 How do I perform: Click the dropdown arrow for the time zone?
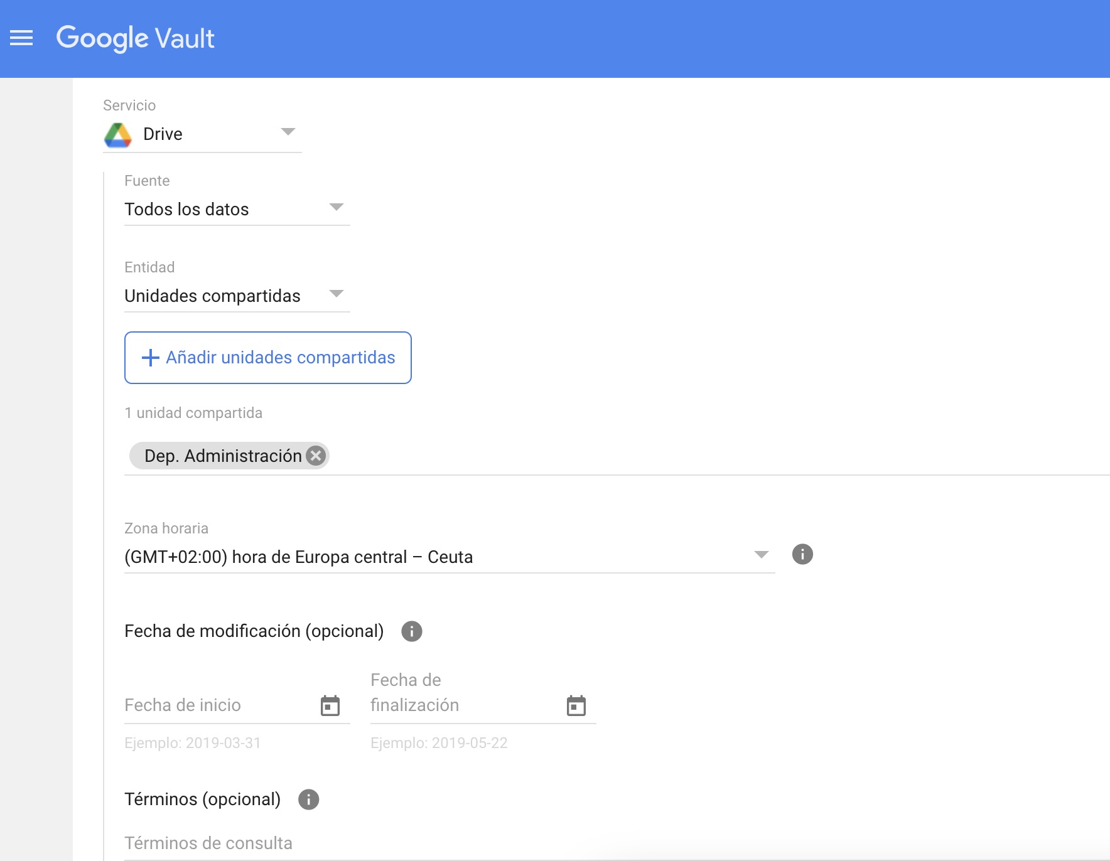pos(761,555)
